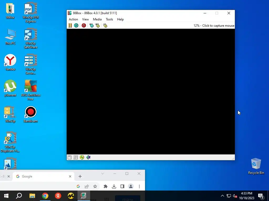Image resolution: width=269 pixels, height=201 pixels.
Task: Open a new Chrome tab
Action: click(80, 176)
